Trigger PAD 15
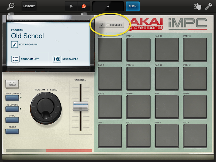 click(x=167, y=50)
